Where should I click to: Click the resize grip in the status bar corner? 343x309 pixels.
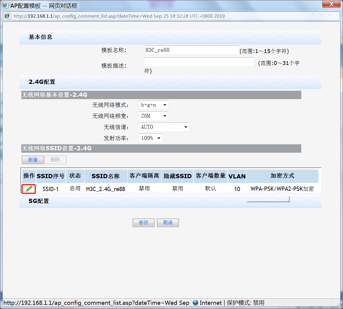338,304
